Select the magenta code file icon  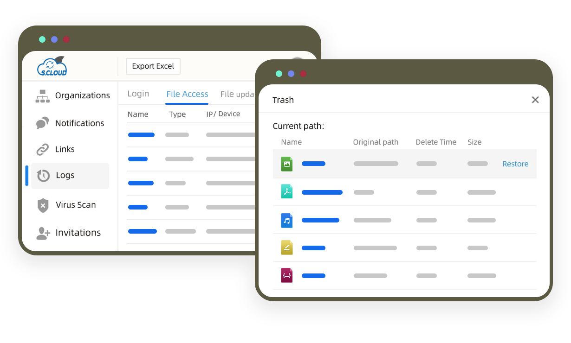(x=287, y=276)
